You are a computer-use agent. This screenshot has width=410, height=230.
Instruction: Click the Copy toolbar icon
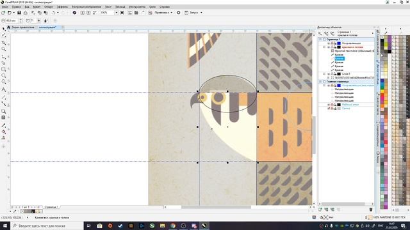click(x=40, y=13)
